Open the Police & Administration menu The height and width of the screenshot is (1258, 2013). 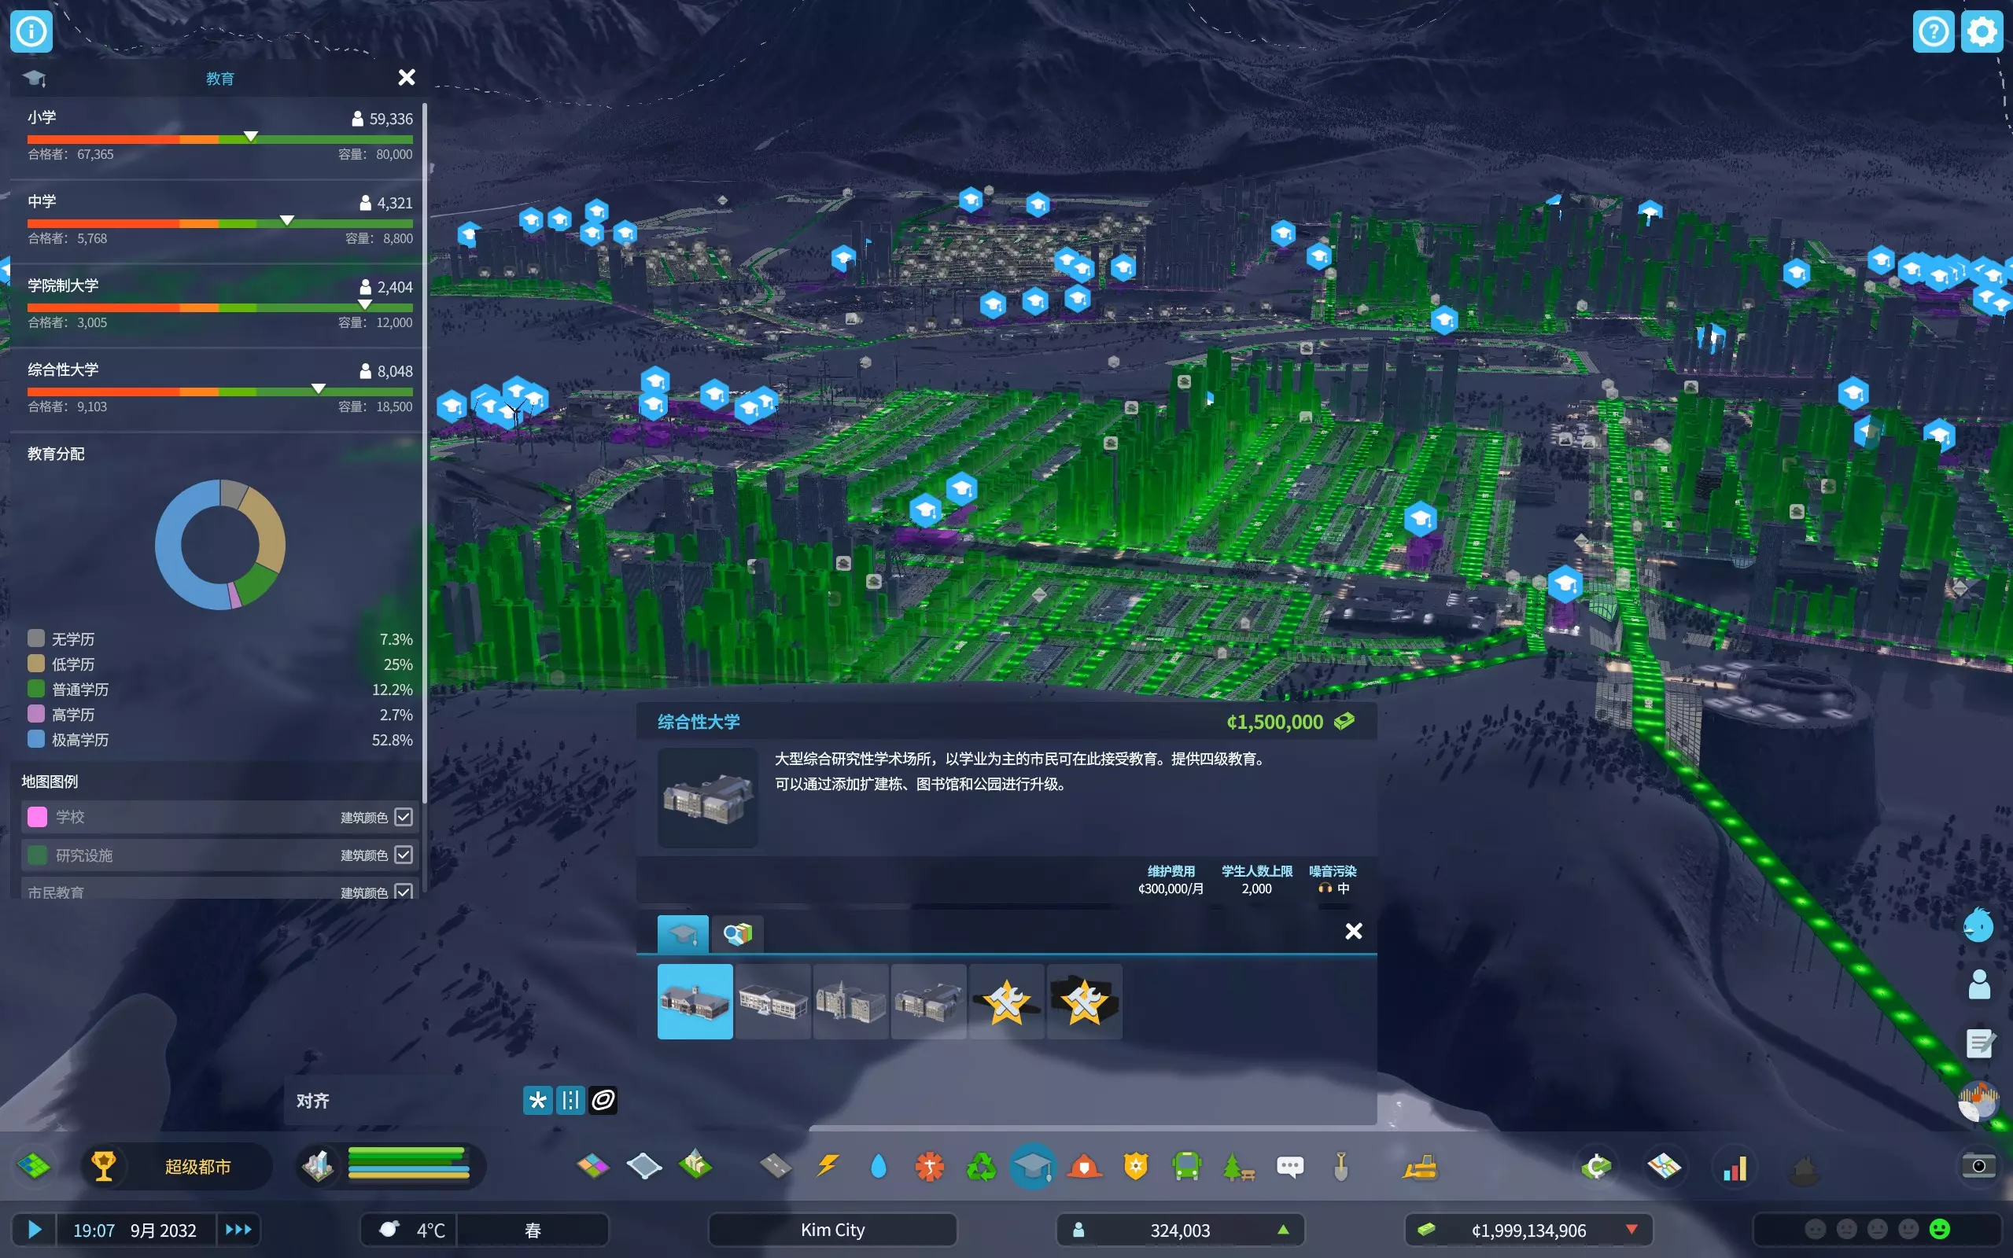1135,1167
